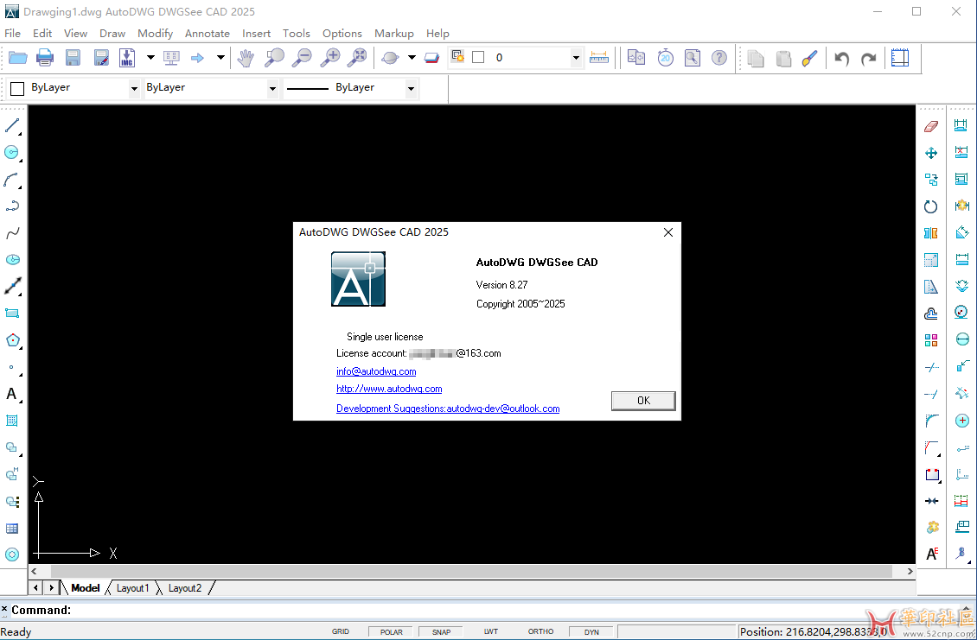
Task: Open the color ByLayer dropdown
Action: click(x=134, y=88)
